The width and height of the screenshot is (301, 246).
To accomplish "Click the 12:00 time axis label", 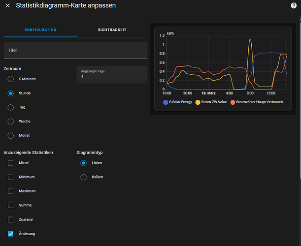I will point(271,93).
